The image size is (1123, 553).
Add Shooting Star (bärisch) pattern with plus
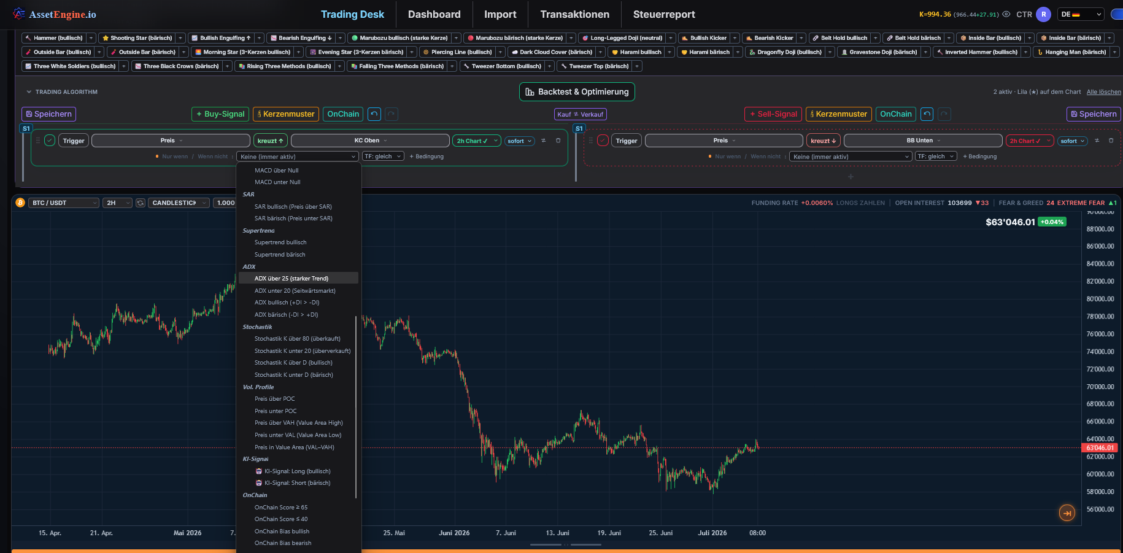(x=180, y=38)
